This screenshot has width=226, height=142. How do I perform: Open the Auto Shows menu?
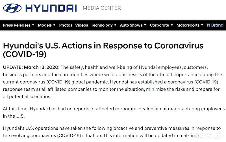pos(130,25)
